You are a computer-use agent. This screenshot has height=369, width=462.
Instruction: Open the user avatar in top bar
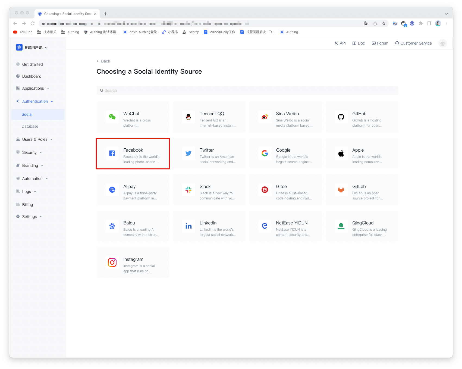coord(442,43)
